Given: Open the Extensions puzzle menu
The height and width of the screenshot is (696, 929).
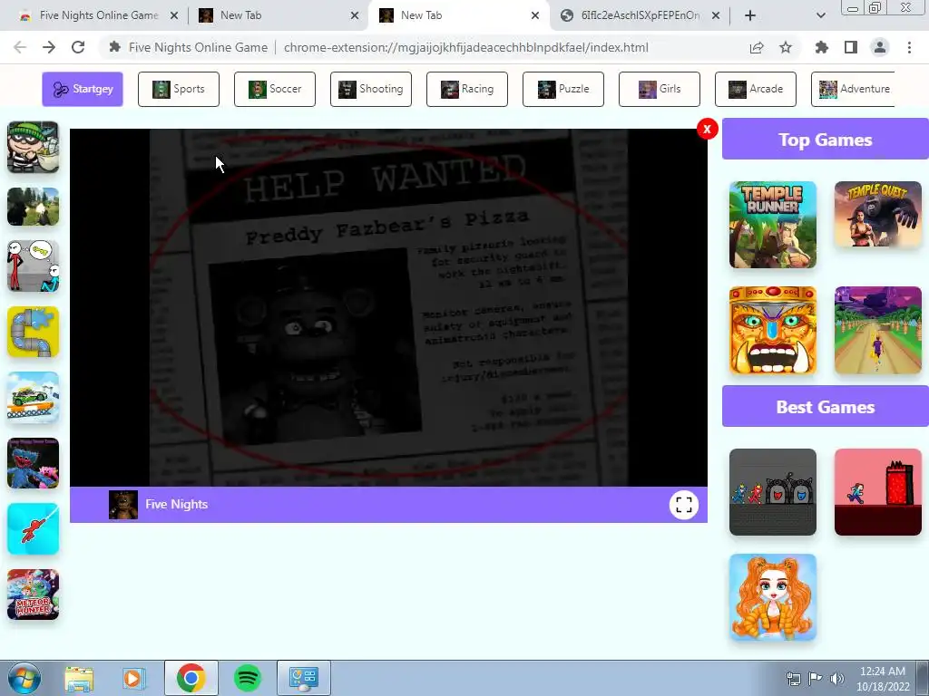Looking at the screenshot, I should (x=822, y=47).
